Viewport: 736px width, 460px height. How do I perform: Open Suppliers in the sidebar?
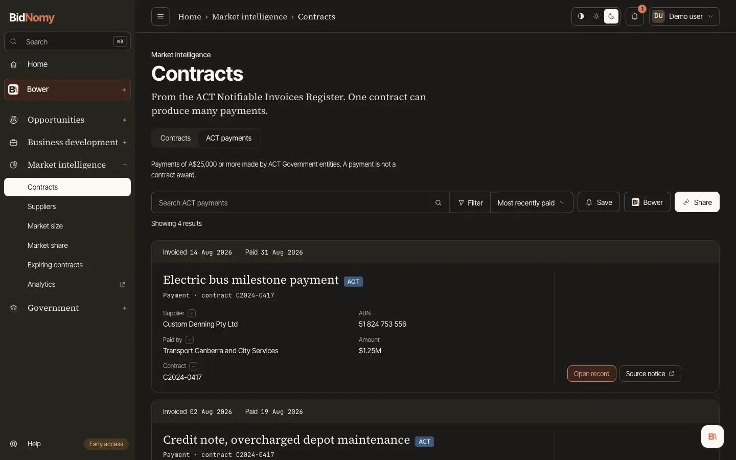pyautogui.click(x=67, y=206)
